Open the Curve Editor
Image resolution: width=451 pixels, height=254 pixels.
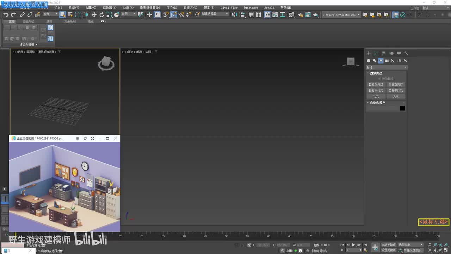pos(275,14)
